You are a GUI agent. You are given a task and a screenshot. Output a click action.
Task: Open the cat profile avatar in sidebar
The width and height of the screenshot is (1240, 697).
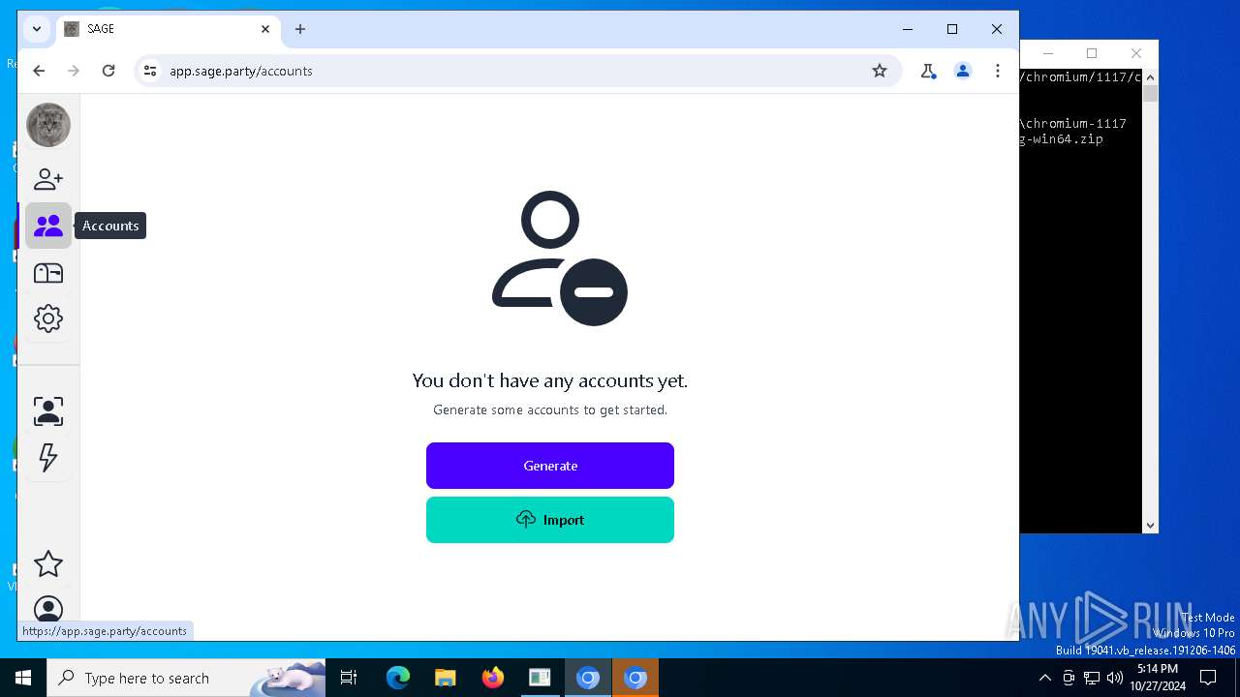(48, 126)
